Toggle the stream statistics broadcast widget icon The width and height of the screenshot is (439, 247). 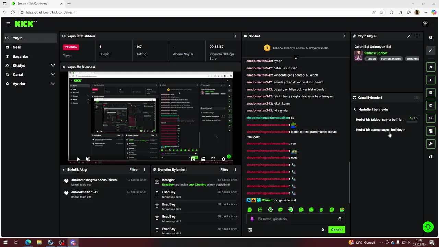coord(431,118)
